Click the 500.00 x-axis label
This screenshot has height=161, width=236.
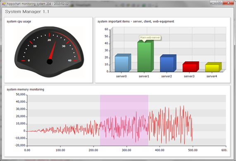coord(193,150)
